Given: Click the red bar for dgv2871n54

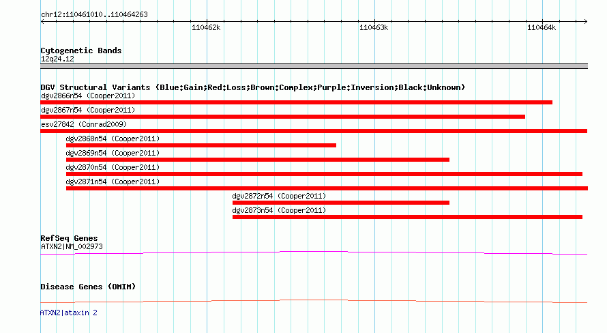Looking at the screenshot, I should [327, 188].
